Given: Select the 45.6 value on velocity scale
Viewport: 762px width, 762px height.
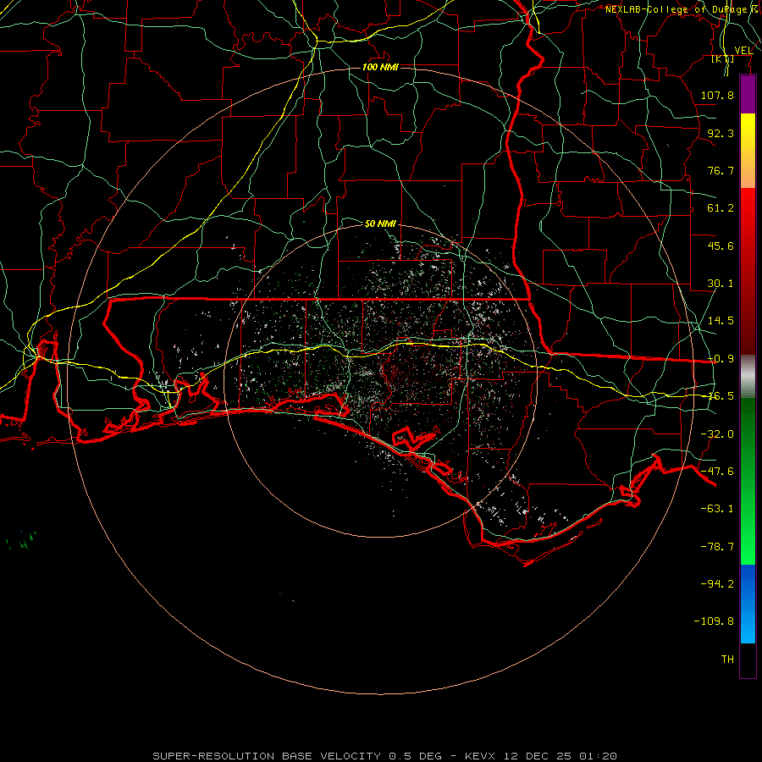Looking at the screenshot, I should click(x=721, y=246).
